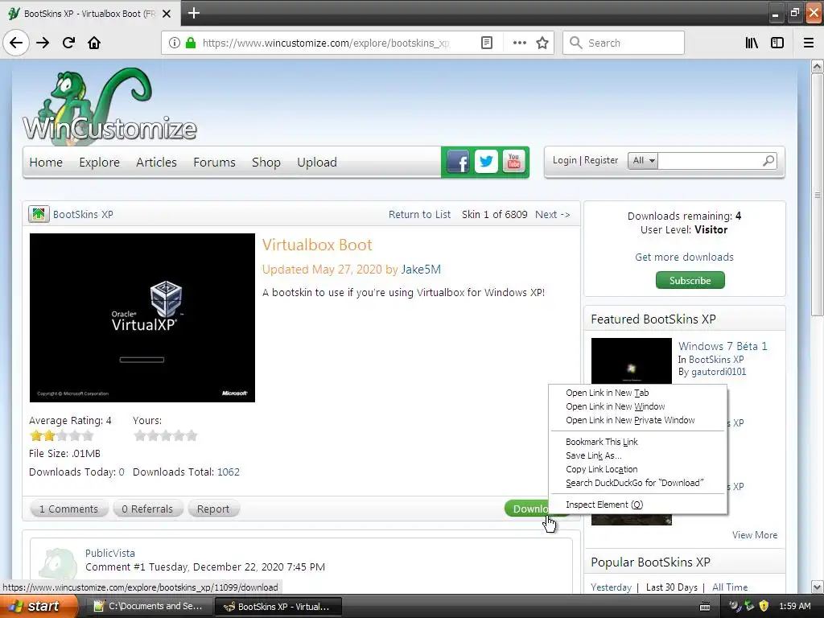The image size is (824, 618).
Task: Click Return to List link
Action: [419, 214]
